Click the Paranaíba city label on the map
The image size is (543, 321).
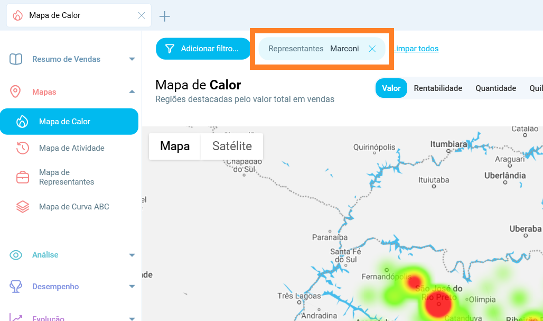click(x=330, y=237)
